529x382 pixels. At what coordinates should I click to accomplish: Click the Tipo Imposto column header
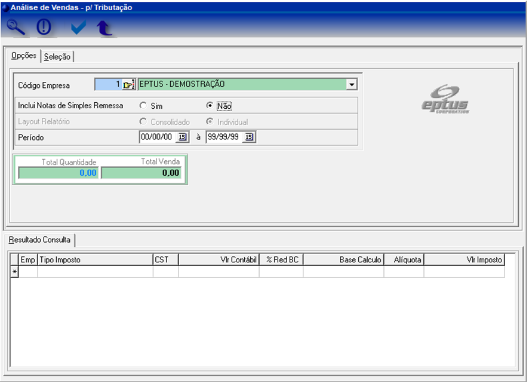point(95,260)
